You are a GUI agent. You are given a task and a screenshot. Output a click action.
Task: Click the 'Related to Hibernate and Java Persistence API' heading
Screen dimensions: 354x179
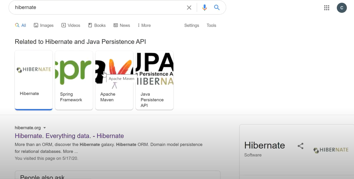coord(80,42)
